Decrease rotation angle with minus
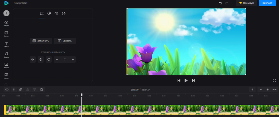Screen dimensions: 279x117 tap(57, 60)
